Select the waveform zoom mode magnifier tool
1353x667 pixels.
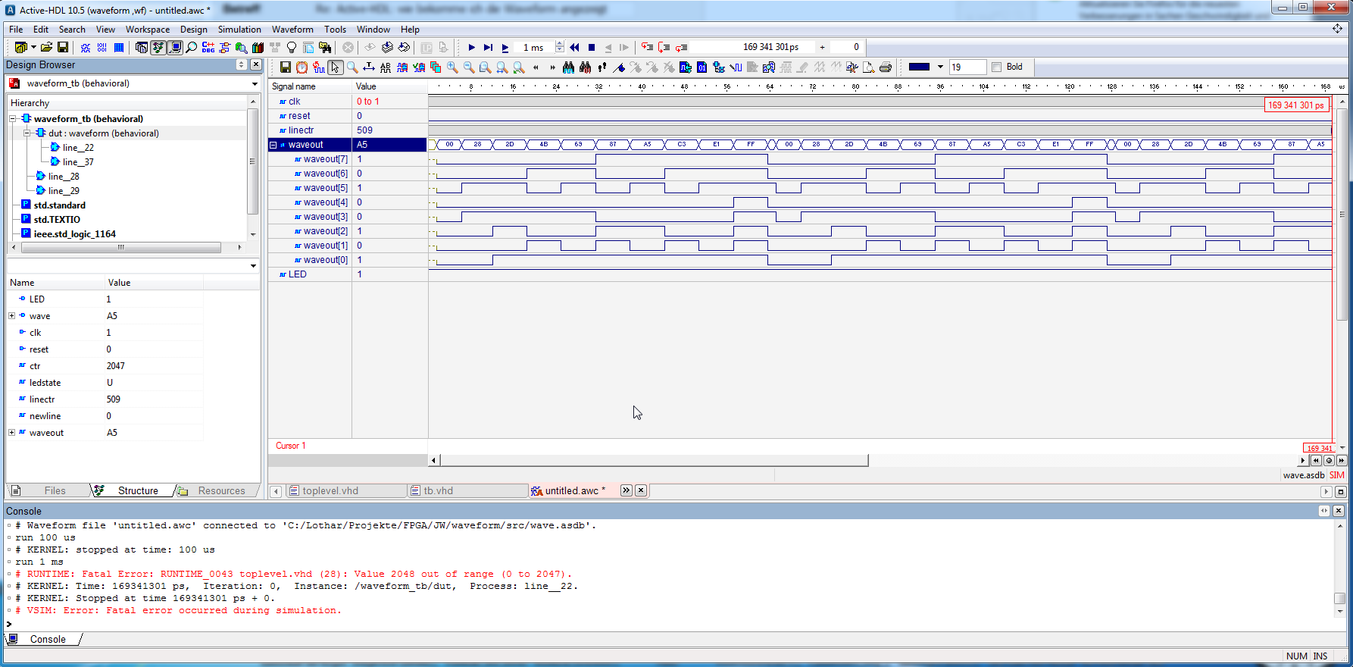352,67
